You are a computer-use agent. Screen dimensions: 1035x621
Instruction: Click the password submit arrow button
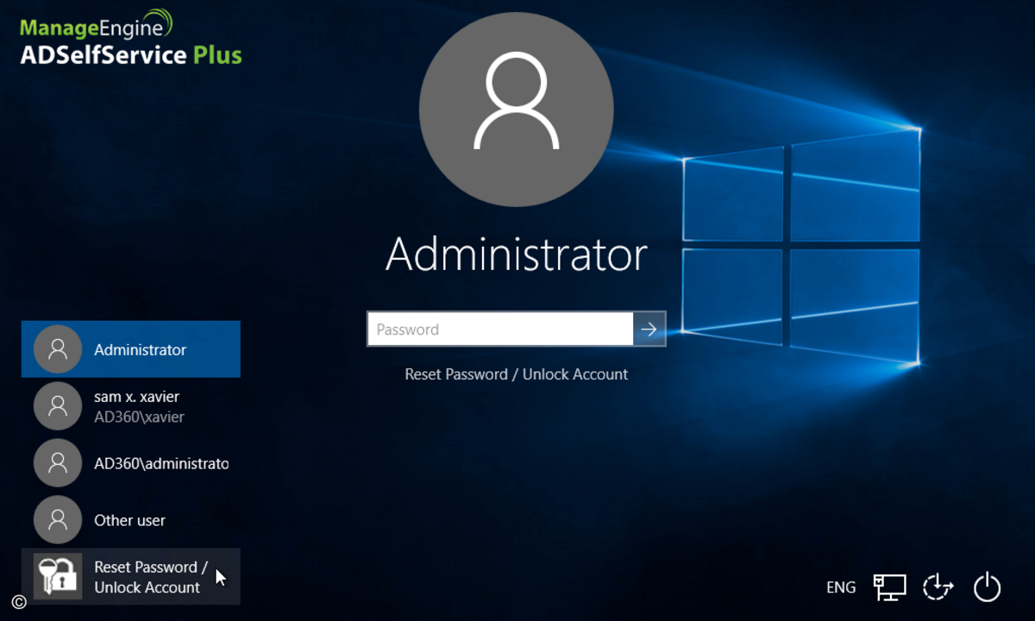[x=649, y=329]
